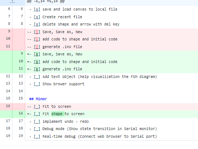Click the checked box on 'save and load canvas' line
This screenshot has height=149, width=198.
coord(37,9)
